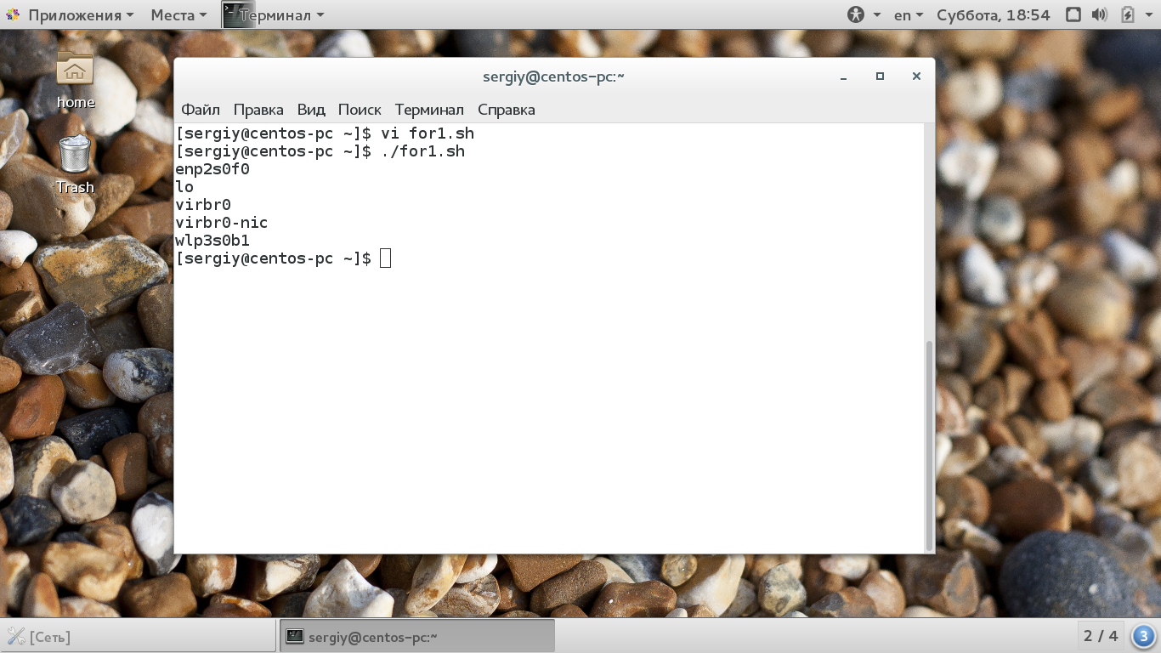Image resolution: width=1161 pixels, height=653 pixels.
Task: Select the [Сеть] taskbar button
Action: [139, 636]
